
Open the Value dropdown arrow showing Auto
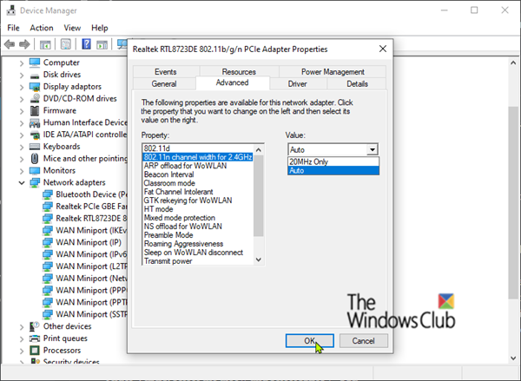373,150
